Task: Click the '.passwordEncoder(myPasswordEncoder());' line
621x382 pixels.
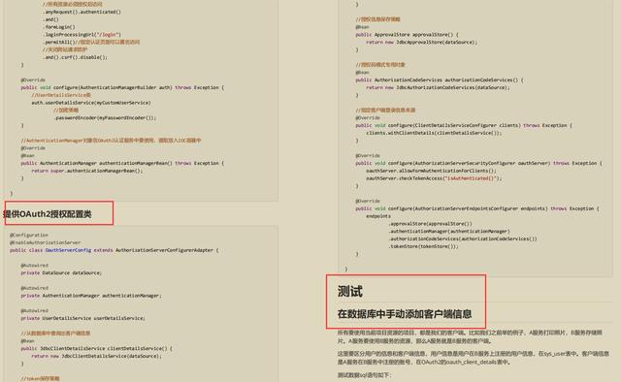Action: [x=105, y=117]
